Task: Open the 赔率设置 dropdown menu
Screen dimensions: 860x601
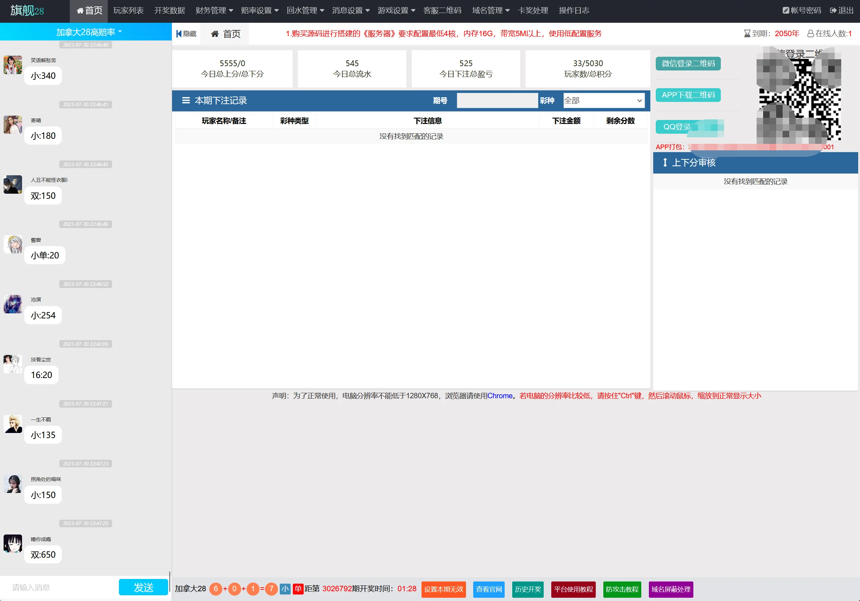Action: 259,10
